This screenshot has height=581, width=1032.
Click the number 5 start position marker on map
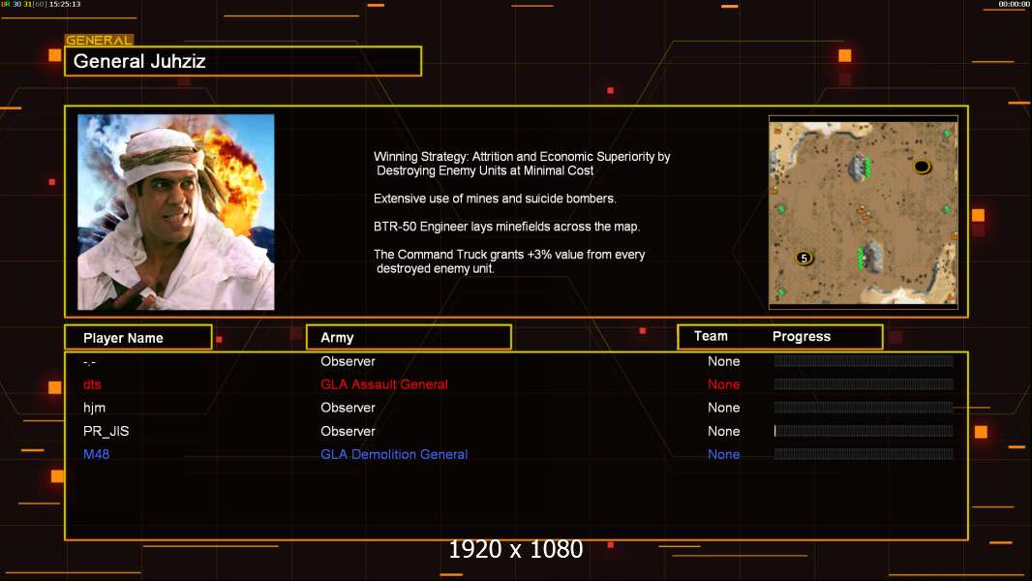pyautogui.click(x=804, y=258)
